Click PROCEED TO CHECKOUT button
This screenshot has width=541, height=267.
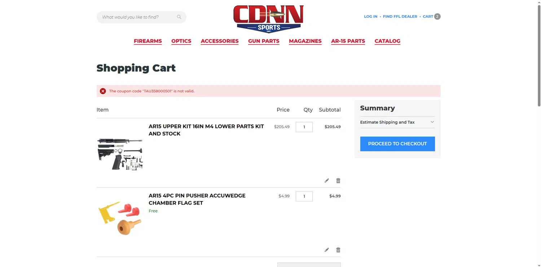pyautogui.click(x=397, y=144)
